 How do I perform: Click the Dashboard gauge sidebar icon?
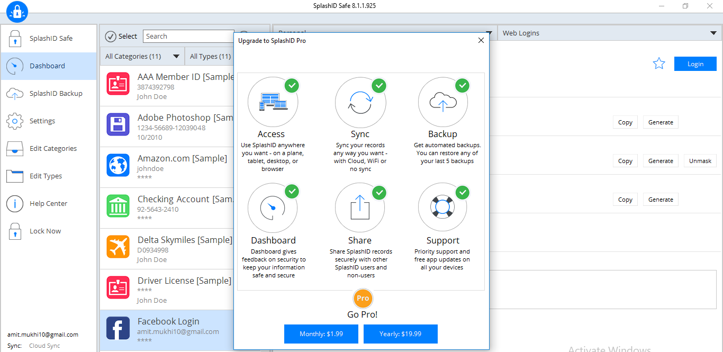point(15,66)
